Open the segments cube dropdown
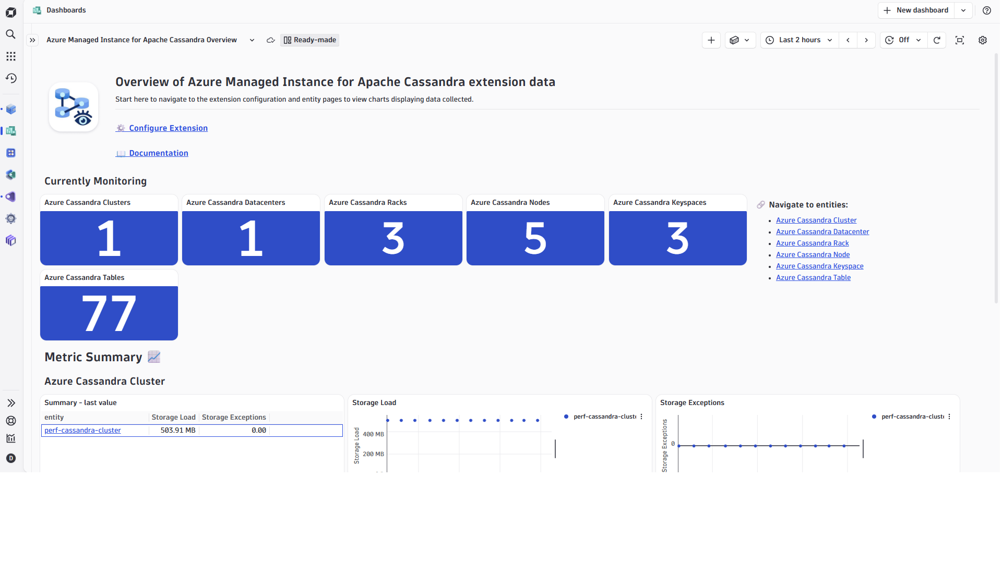Screen dimensions: 1002x563 click(740, 40)
